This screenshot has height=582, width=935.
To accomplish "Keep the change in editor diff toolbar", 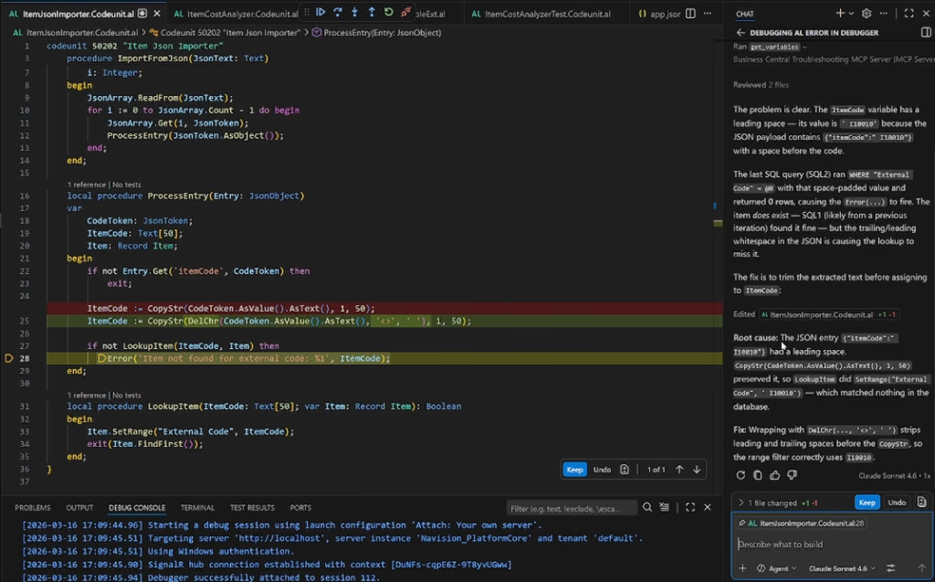I will [x=575, y=470].
